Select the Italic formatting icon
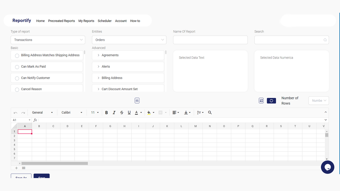This screenshot has width=340, height=191. (114, 112)
